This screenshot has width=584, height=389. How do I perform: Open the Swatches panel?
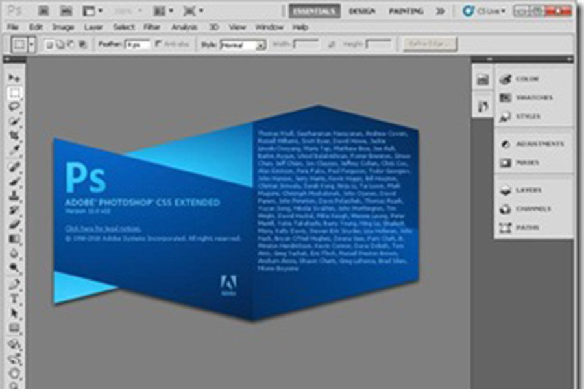pos(534,97)
